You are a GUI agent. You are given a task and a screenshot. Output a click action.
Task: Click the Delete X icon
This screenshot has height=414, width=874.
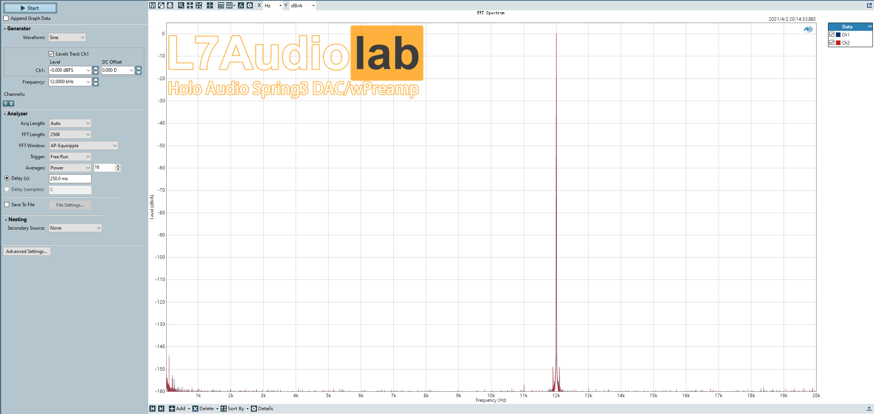pyautogui.click(x=195, y=409)
